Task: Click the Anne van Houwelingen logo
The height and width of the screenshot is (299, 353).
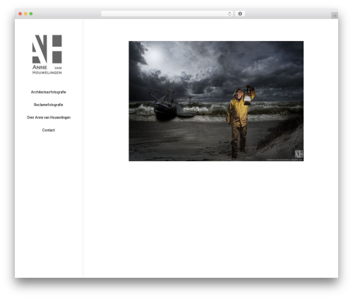Action: (47, 54)
